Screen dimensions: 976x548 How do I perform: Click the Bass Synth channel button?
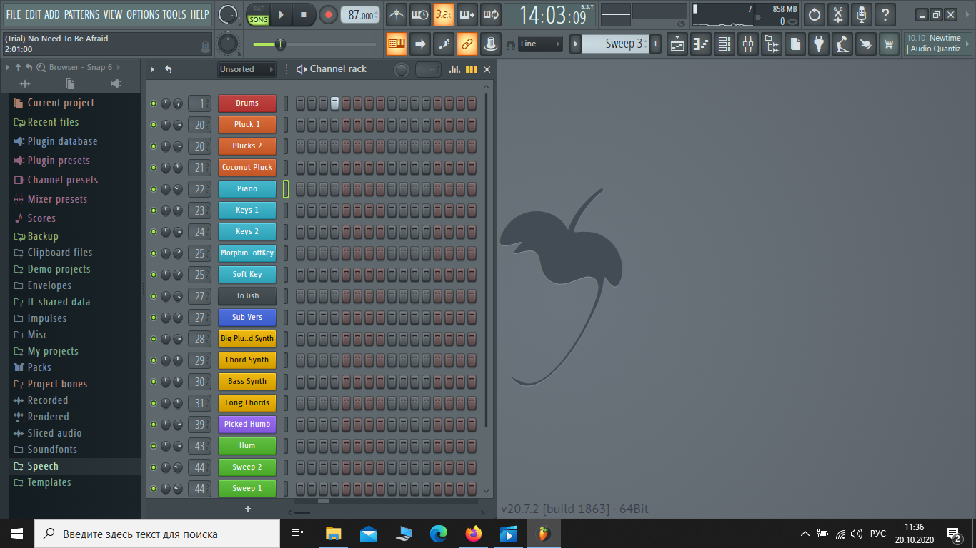247,382
